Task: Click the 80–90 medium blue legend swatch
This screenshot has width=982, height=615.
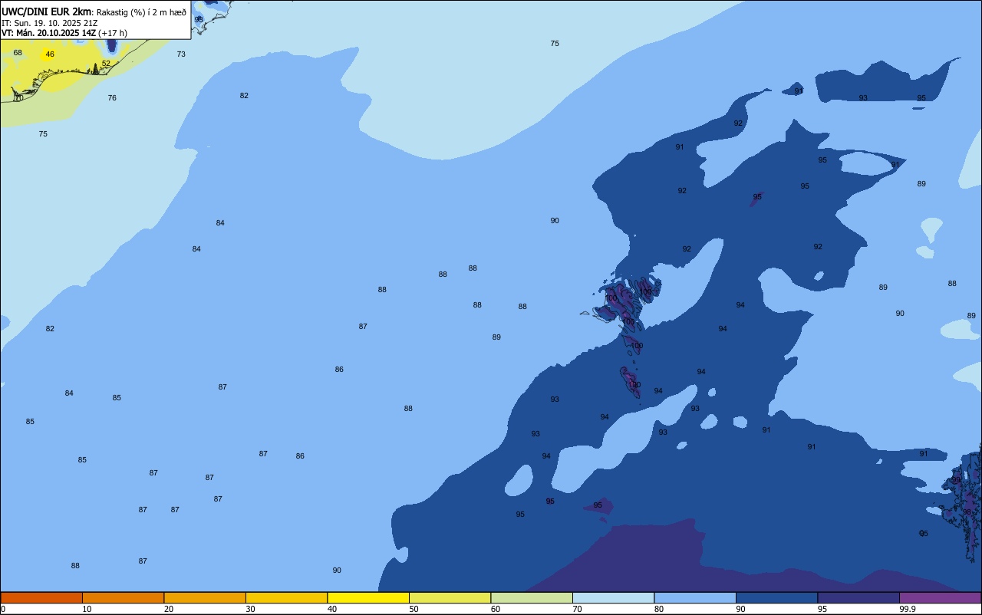Action: (x=695, y=597)
